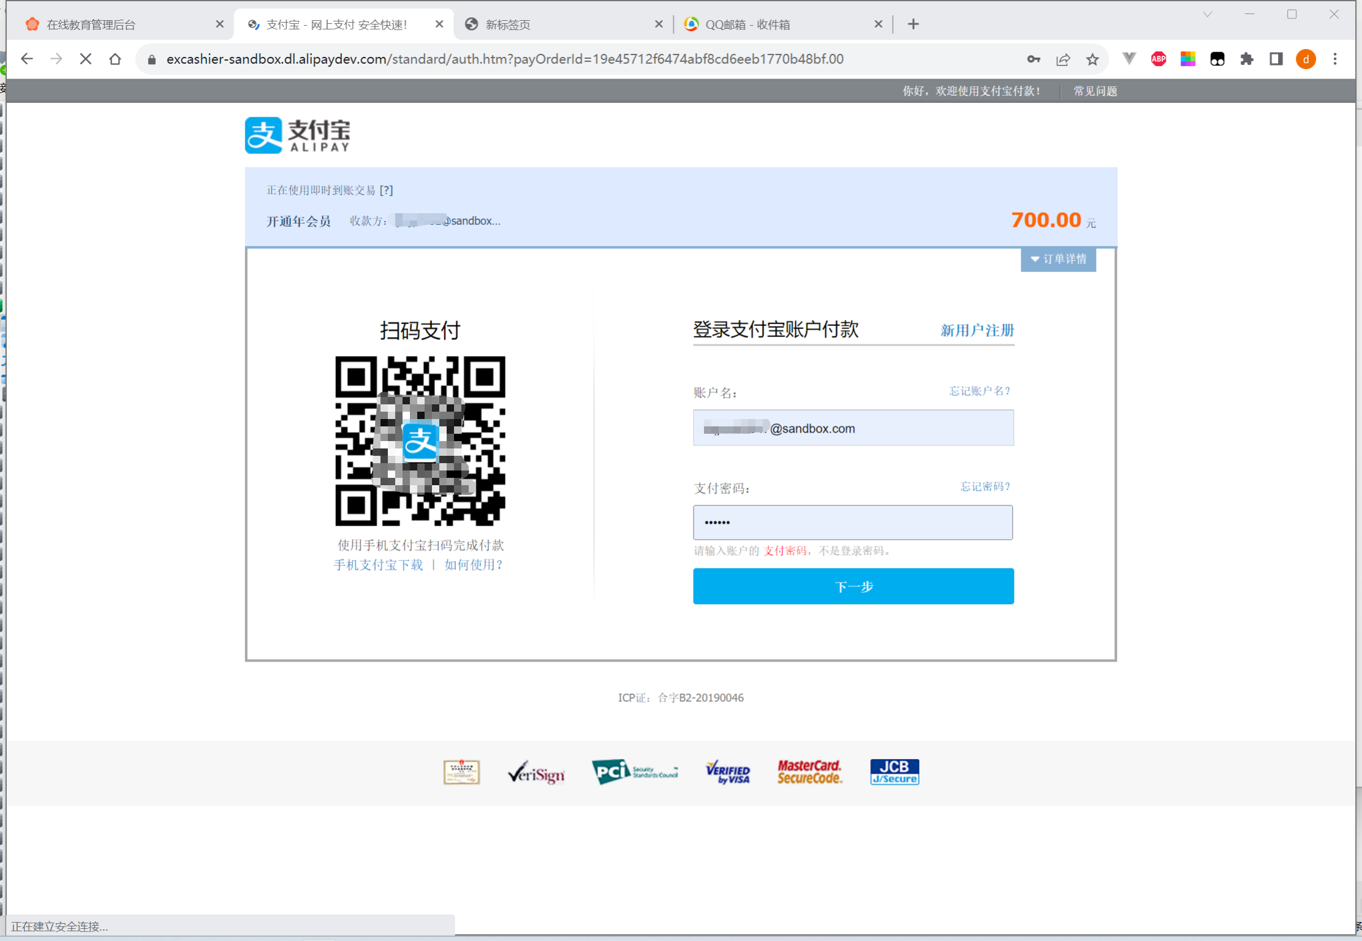
Task: Click the 下一步 next step button
Action: (853, 586)
